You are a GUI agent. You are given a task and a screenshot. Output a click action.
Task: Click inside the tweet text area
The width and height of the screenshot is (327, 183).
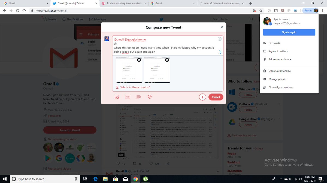coord(164,46)
